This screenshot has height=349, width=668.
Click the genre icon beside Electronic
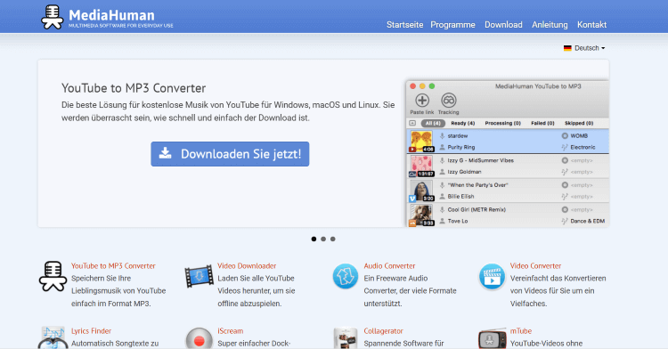pyautogui.click(x=565, y=147)
